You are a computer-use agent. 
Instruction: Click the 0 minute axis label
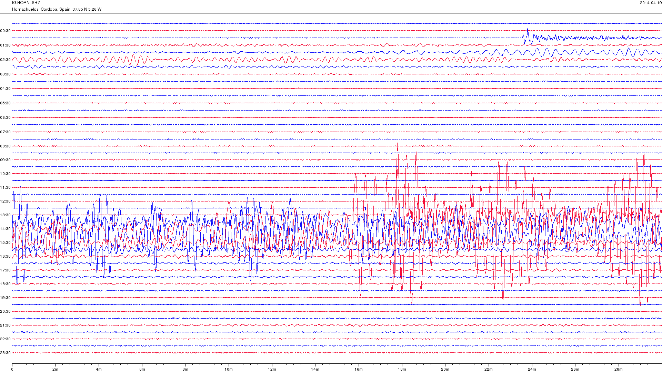tap(12, 369)
